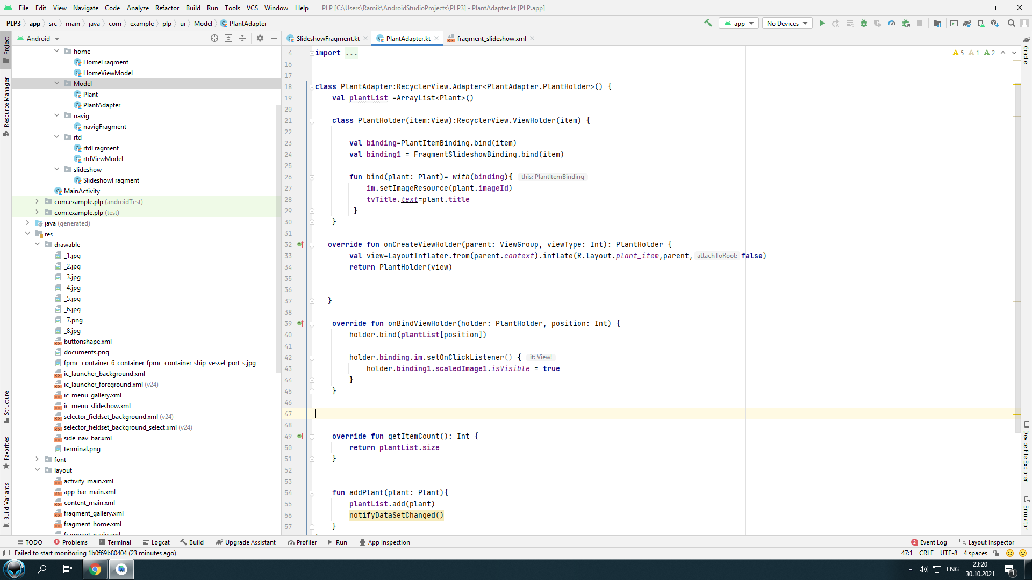The height and width of the screenshot is (580, 1032).
Task: Click the Apply Changes and Restart Activity icon
Action: click(836, 23)
